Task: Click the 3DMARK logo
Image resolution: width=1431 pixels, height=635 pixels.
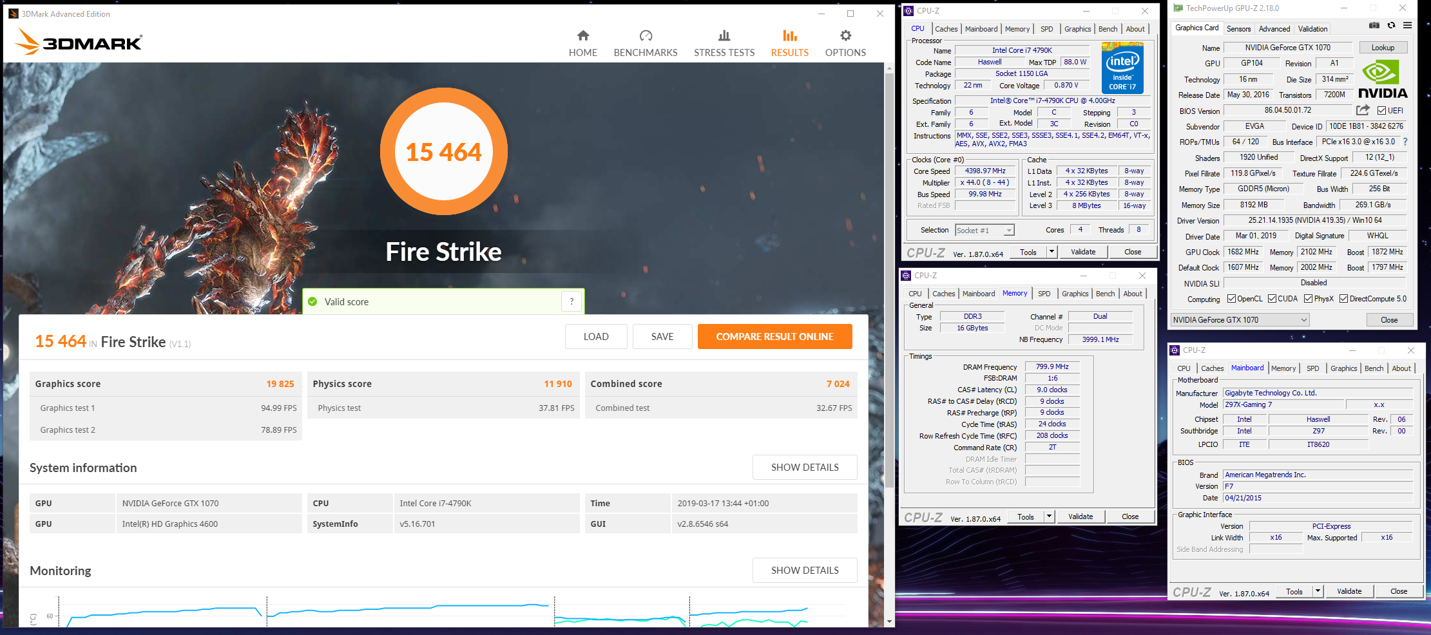Action: [79, 41]
